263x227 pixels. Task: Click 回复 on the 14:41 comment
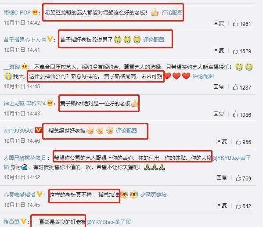click(219, 50)
